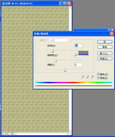Screen dimensions: 115x137
Task: Click the 色相(H) hue value field
Action: (x=78, y=46)
